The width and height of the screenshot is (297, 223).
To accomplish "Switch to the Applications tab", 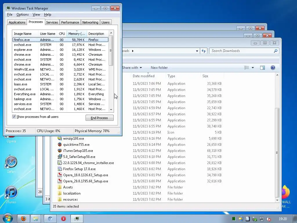I will (x=17, y=22).
